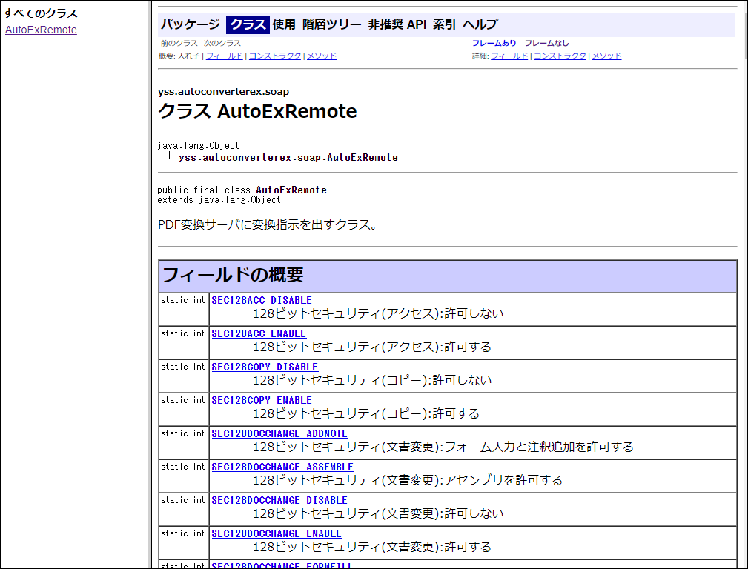Screen dimensions: 748x569
Task: Open the SEC128DOCCHANGE_ASSEMBLE field link
Action: pyautogui.click(x=282, y=467)
